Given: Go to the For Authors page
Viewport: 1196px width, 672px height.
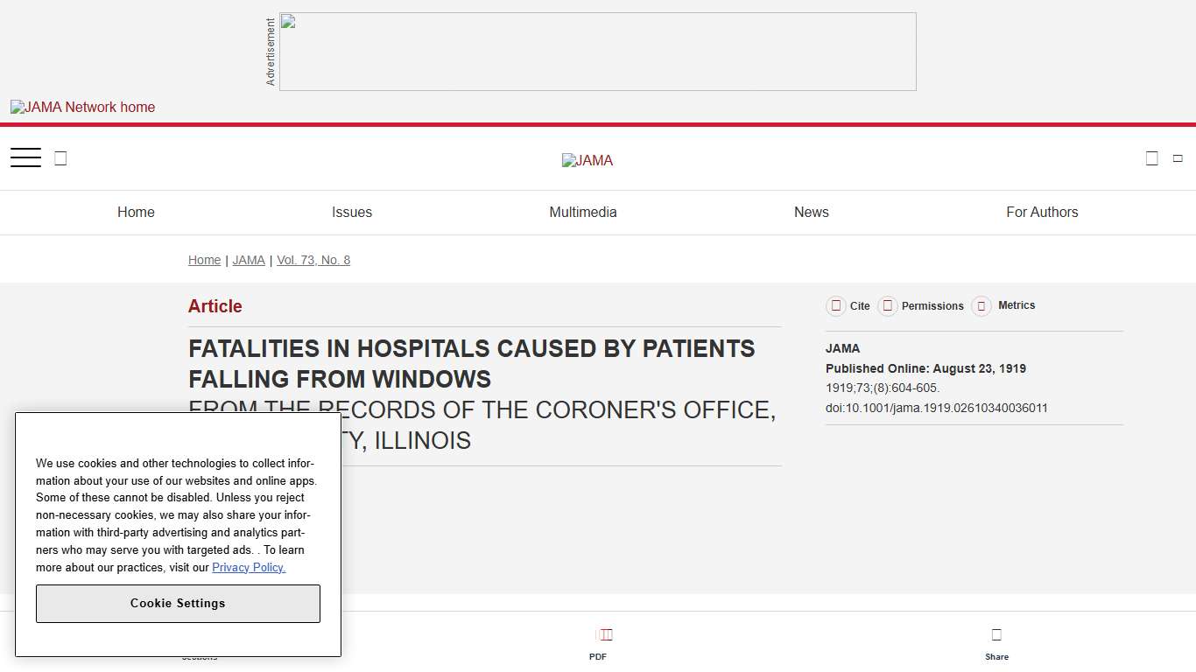Looking at the screenshot, I should point(1042,212).
